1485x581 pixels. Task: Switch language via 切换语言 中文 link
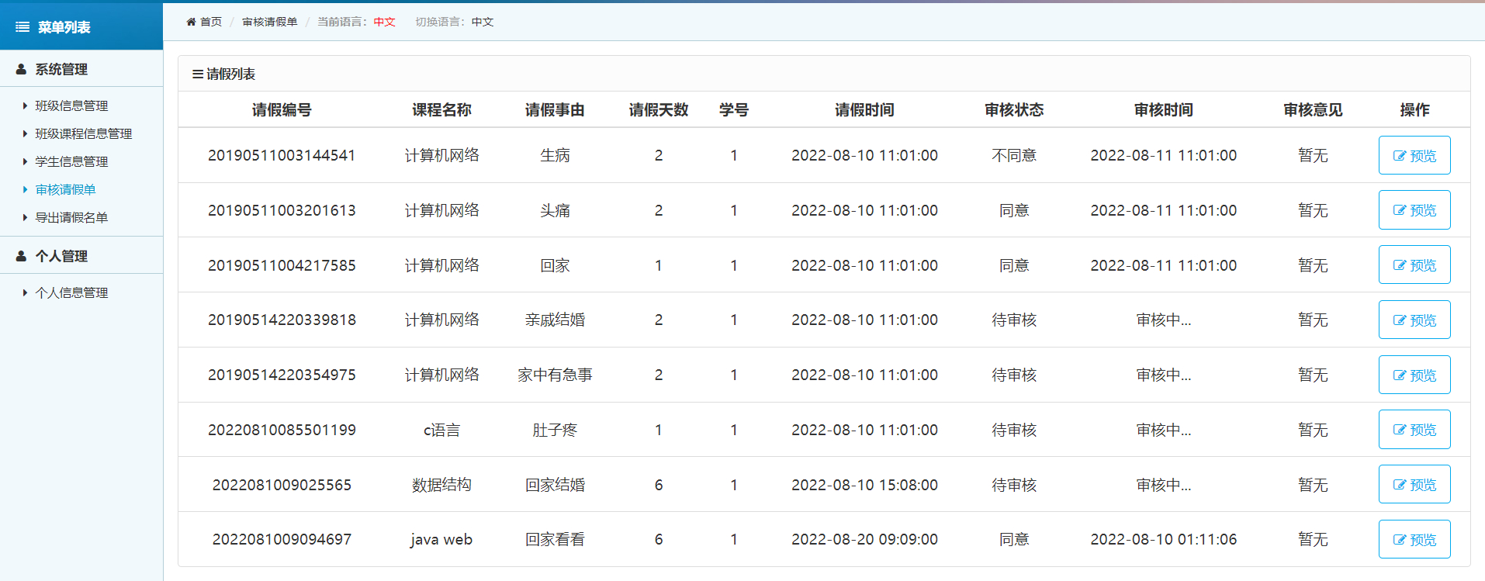pos(483,22)
